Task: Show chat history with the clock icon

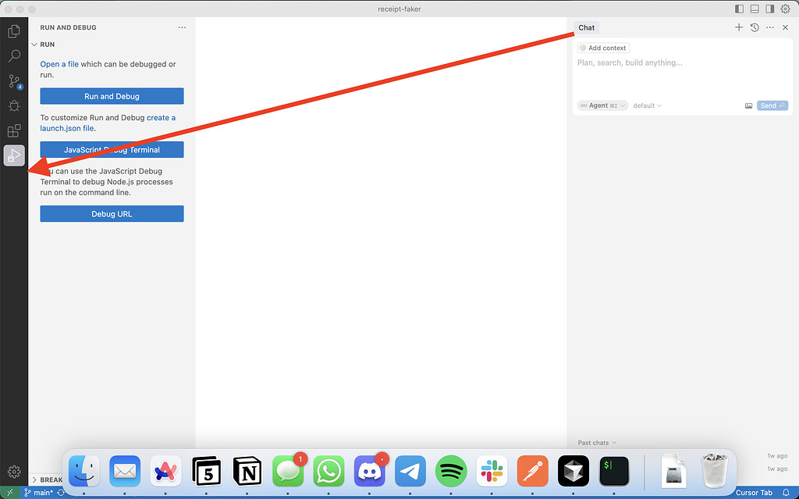Action: click(754, 27)
